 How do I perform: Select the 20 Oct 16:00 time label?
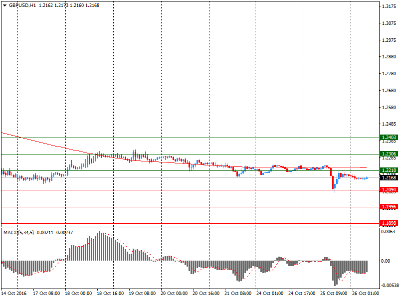pyautogui.click(x=206, y=294)
